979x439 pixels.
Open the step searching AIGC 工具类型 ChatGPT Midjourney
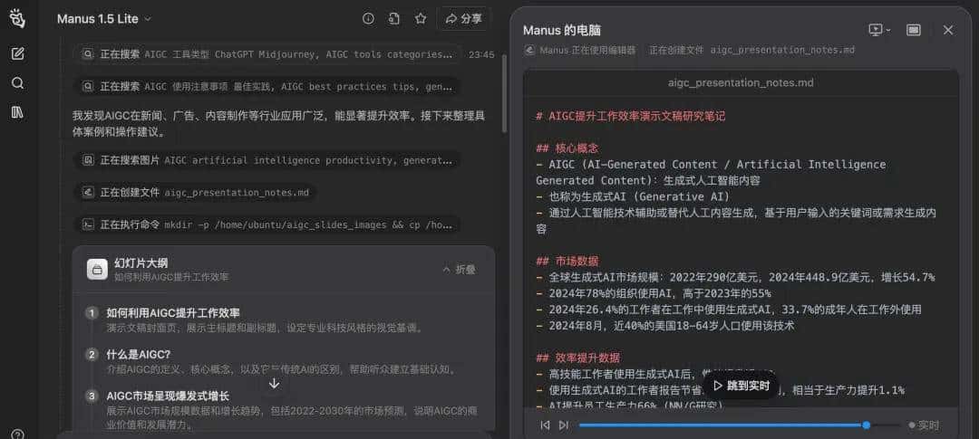267,54
